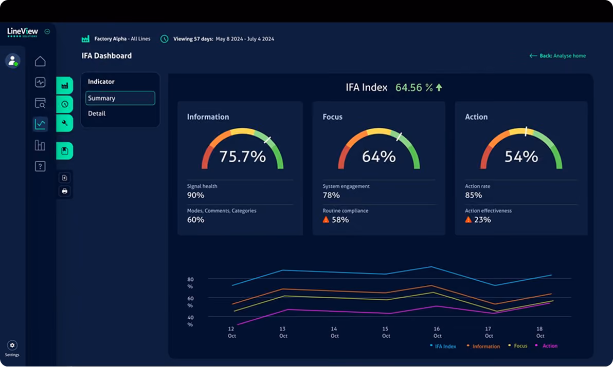The height and width of the screenshot is (367, 613).
Task: Click Action effectiveness 23% value
Action: (x=482, y=220)
